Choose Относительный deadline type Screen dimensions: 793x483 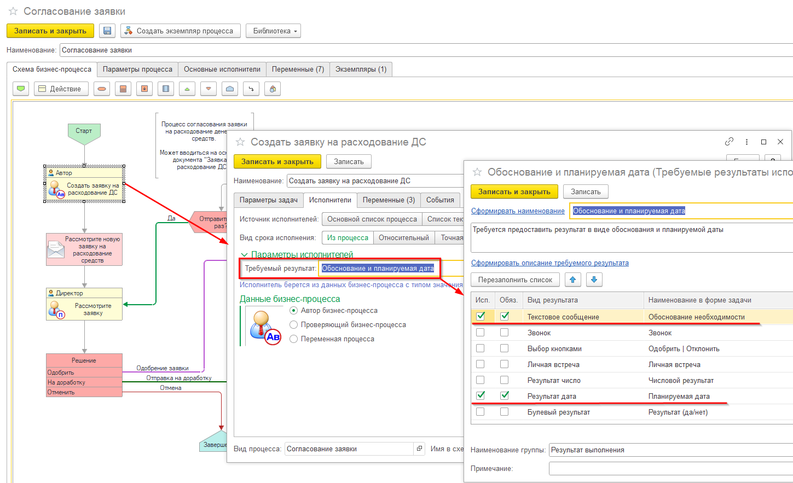pos(404,238)
